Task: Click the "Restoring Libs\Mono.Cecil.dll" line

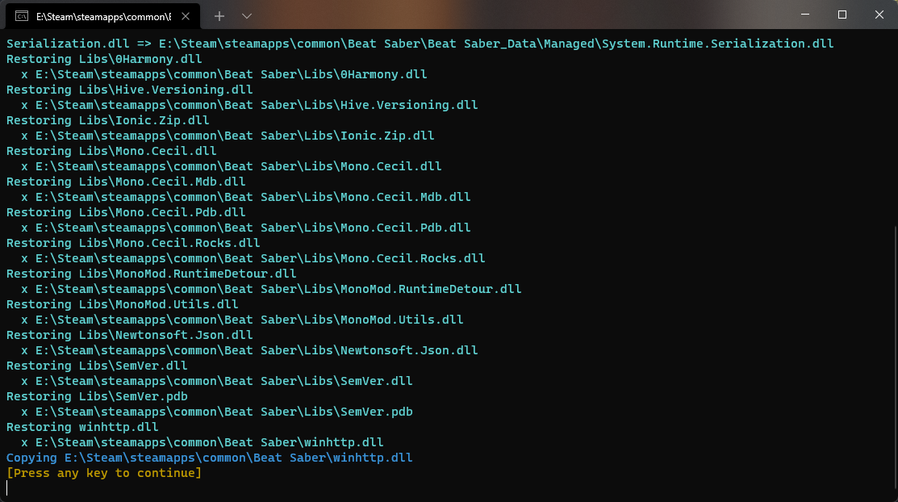Action: point(111,151)
